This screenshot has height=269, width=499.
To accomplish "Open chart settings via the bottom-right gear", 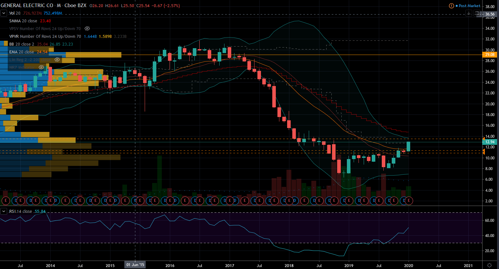I will click(489, 265).
